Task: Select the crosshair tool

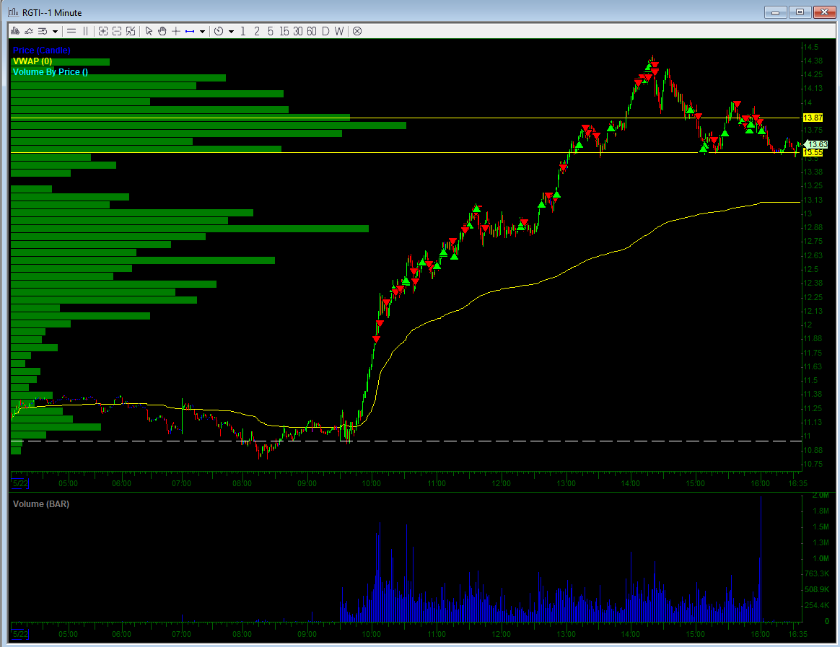Action: (175, 31)
